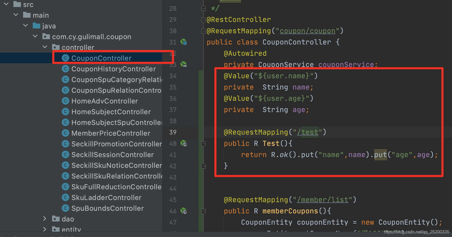Screen dimensions: 452x237
Task: Open HomeAdvController file
Action: (x=105, y=101)
